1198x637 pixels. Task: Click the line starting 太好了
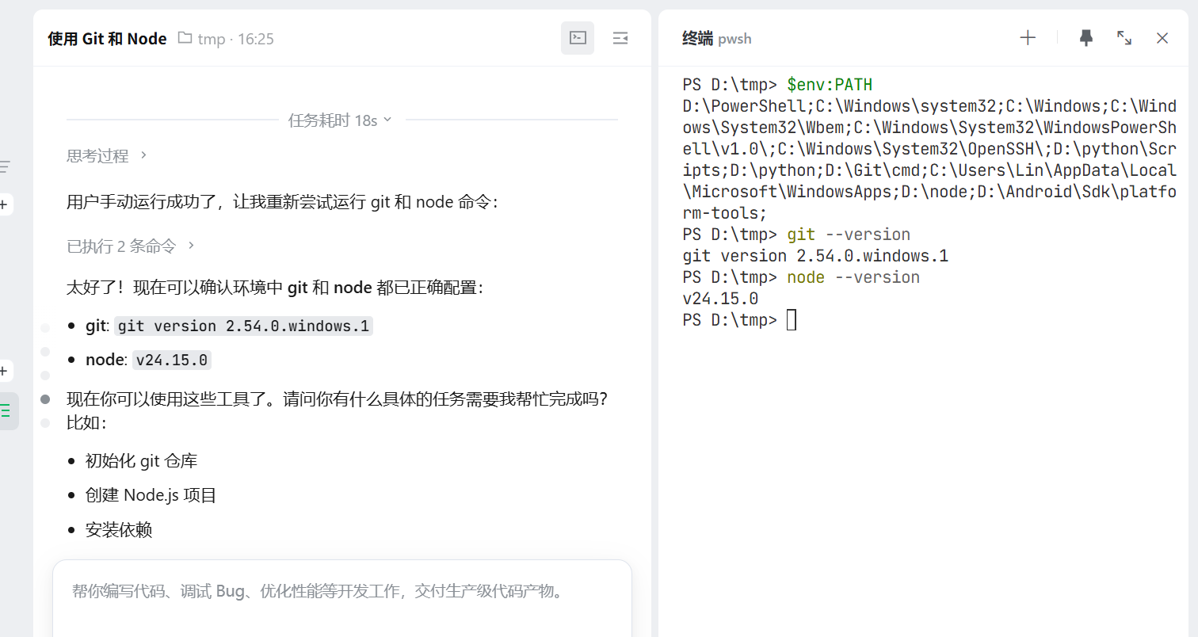pyautogui.click(x=275, y=288)
